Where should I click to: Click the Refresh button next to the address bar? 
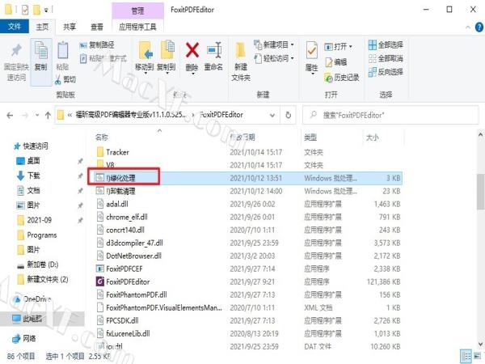(288, 115)
